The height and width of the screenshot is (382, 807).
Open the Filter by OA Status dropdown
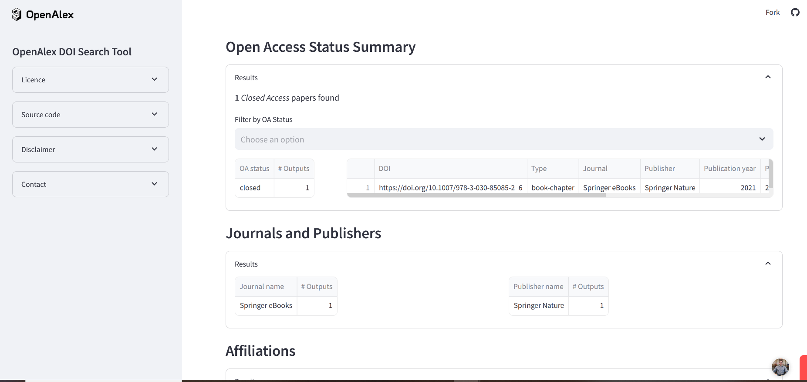[504, 139]
